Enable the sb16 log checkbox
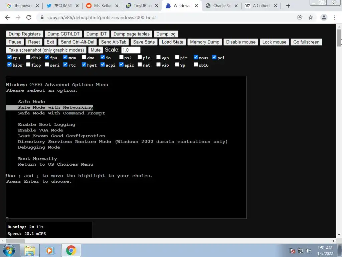The image size is (342, 257). click(196, 65)
